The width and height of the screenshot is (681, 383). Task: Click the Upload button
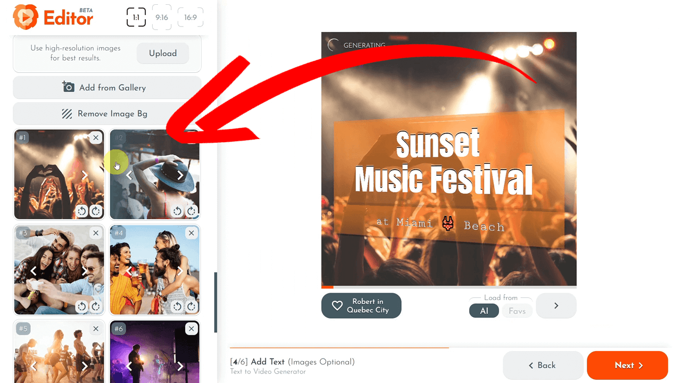pyautogui.click(x=163, y=53)
